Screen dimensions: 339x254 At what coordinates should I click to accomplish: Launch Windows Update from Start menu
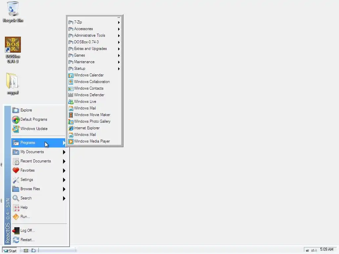[38, 129]
